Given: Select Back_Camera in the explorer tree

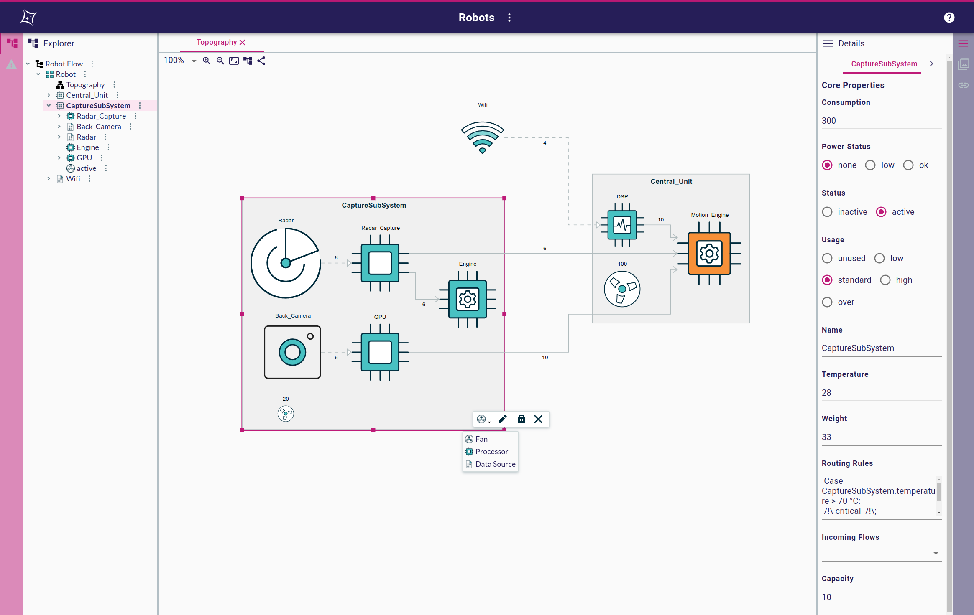Looking at the screenshot, I should click(x=99, y=127).
